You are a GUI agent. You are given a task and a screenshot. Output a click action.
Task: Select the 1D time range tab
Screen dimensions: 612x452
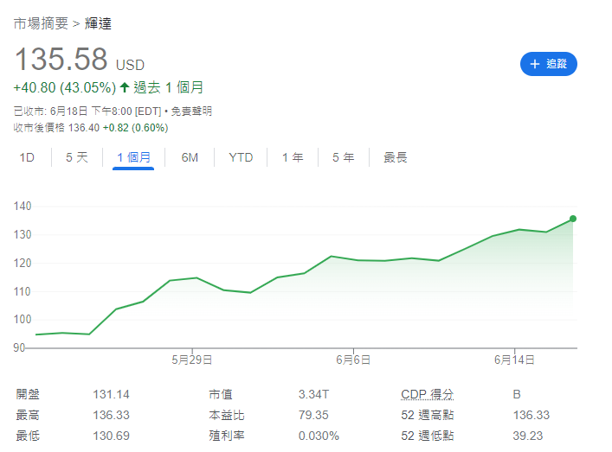coord(27,157)
